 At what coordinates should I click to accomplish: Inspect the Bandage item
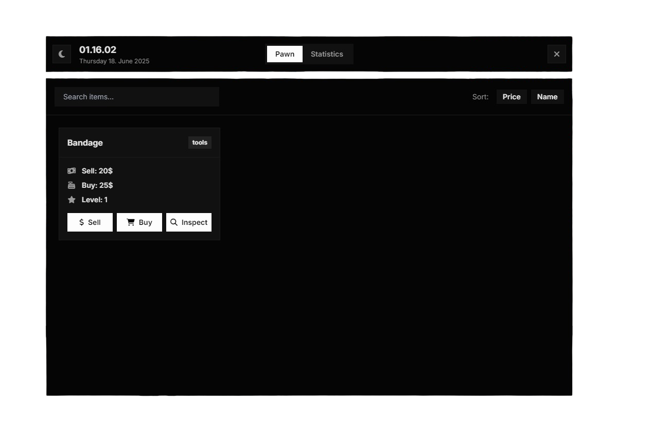189,222
